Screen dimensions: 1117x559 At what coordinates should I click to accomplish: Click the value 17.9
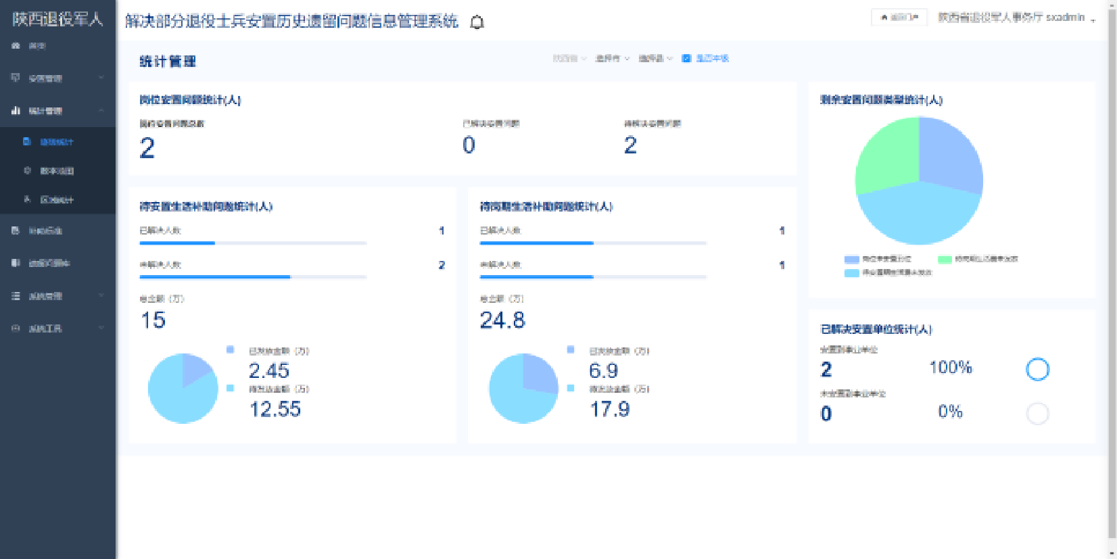tap(610, 409)
